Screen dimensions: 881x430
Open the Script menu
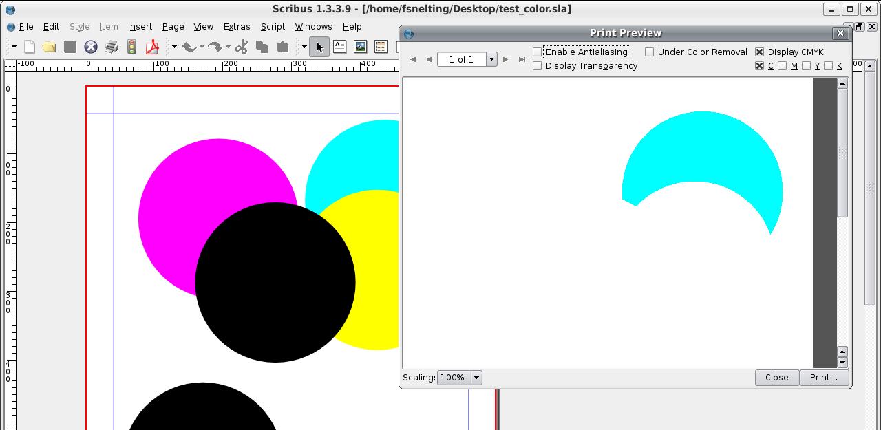coord(273,27)
